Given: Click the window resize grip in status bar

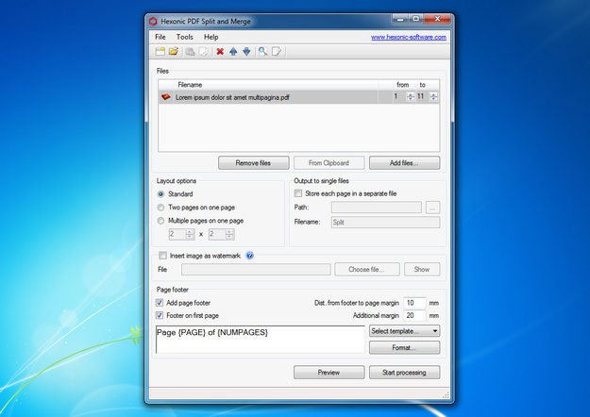Looking at the screenshot, I should coord(446,394).
